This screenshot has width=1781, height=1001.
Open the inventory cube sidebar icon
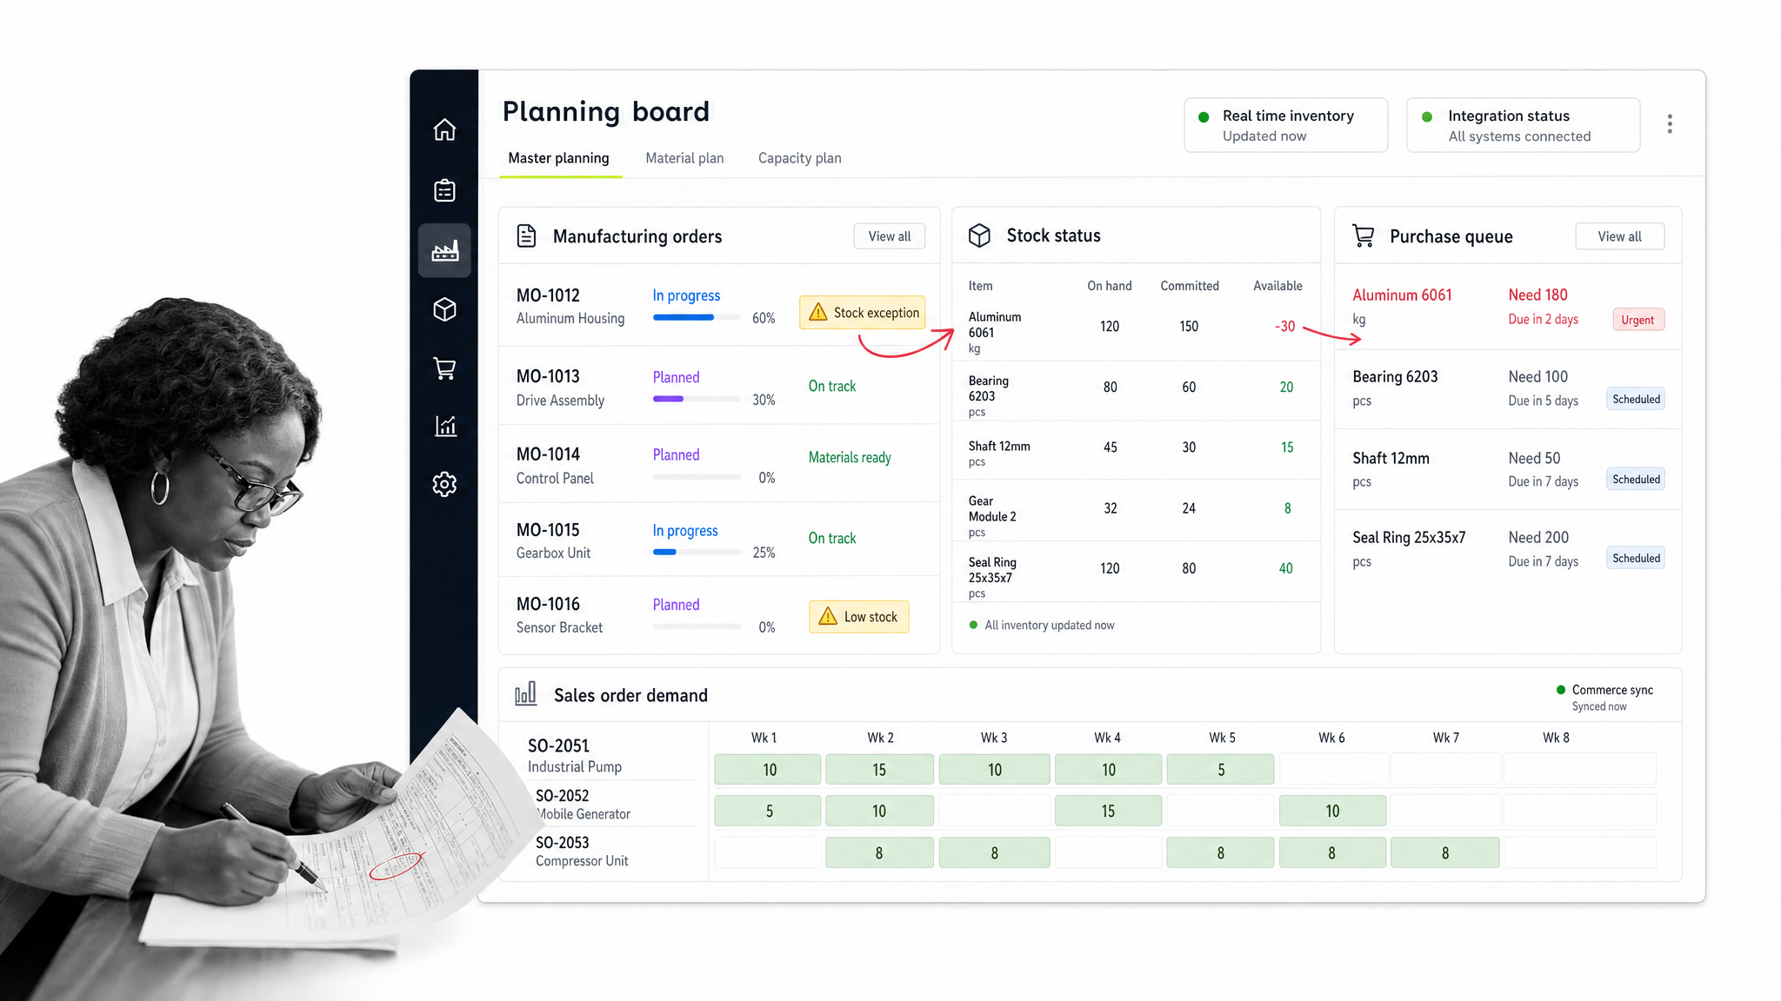tap(444, 309)
